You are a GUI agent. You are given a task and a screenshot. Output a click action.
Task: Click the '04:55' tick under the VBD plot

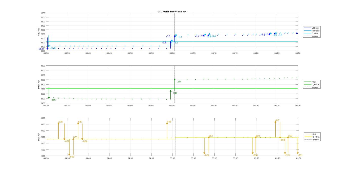151,53
